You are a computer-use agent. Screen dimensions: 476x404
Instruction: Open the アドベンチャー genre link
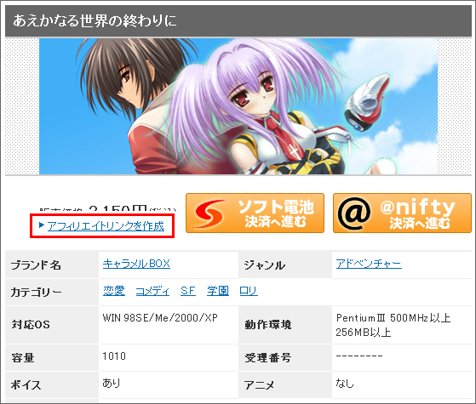[369, 264]
